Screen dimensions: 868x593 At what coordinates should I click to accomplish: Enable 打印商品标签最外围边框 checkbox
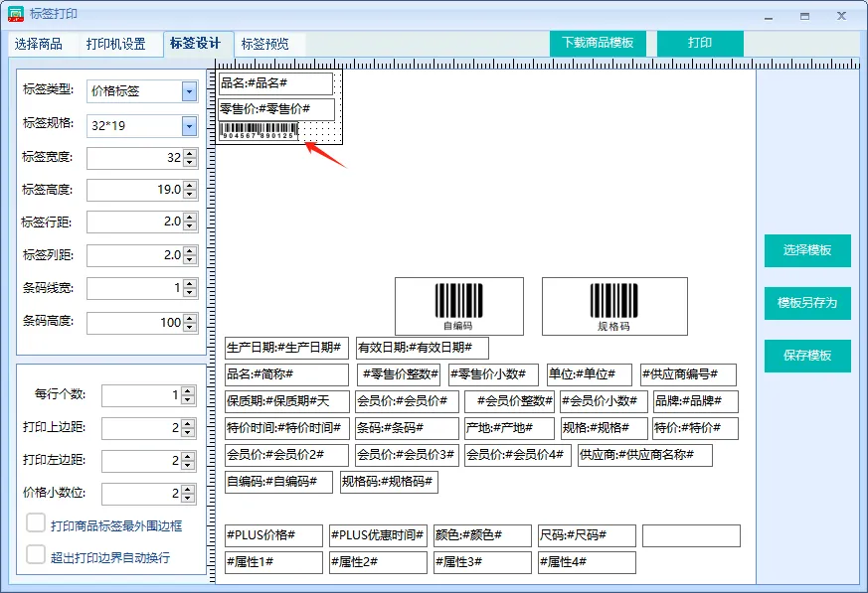pyautogui.click(x=36, y=522)
